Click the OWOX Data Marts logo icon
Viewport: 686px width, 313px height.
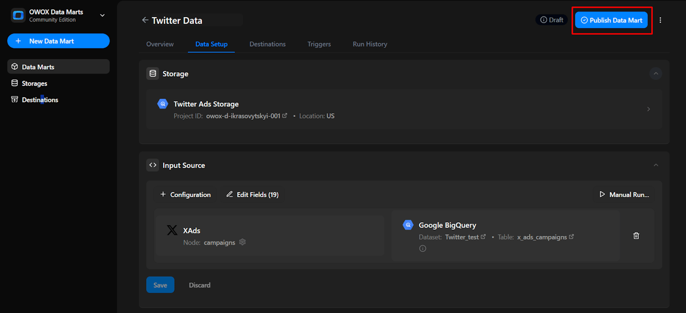click(x=18, y=16)
